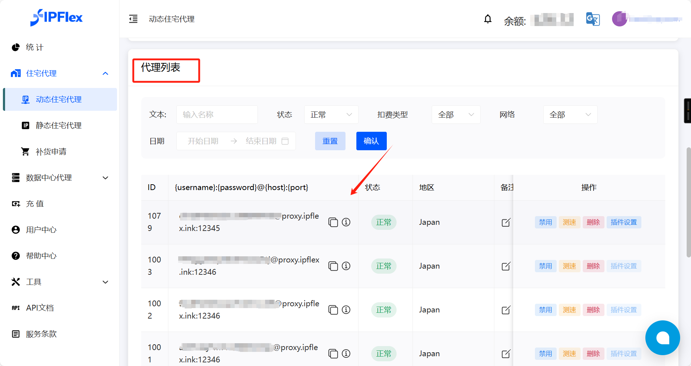Collapse sidebar using the menu fold icon

[133, 19]
